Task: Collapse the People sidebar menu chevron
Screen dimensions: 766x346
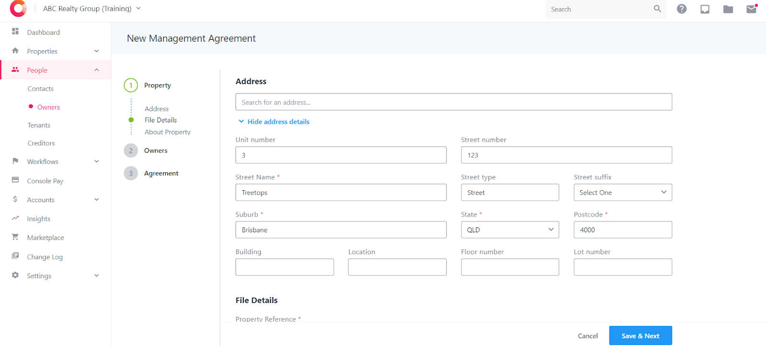Action: [97, 70]
